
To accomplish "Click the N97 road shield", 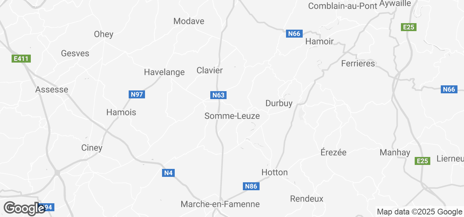I will click(x=137, y=94).
